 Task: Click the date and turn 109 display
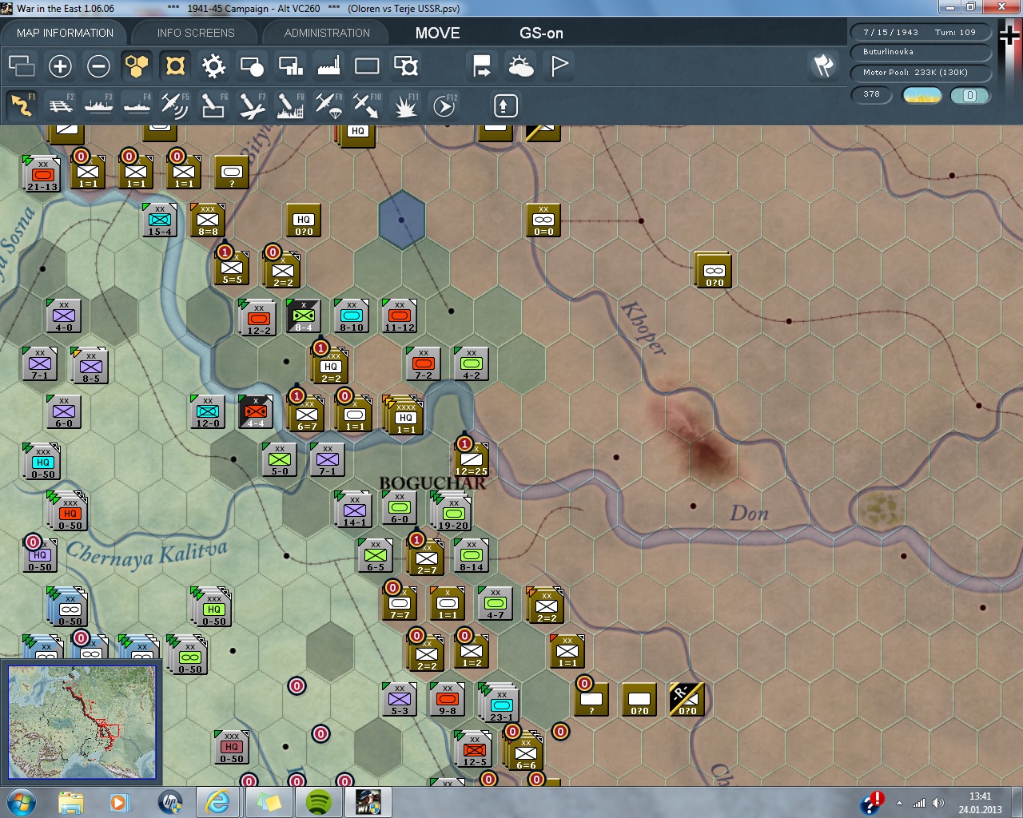click(920, 33)
